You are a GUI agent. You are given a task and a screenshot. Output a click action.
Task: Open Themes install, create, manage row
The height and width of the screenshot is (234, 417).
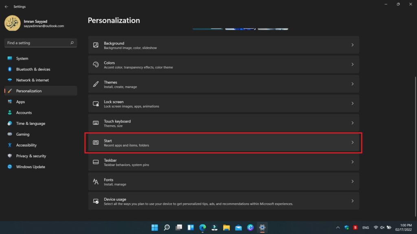pyautogui.click(x=224, y=84)
